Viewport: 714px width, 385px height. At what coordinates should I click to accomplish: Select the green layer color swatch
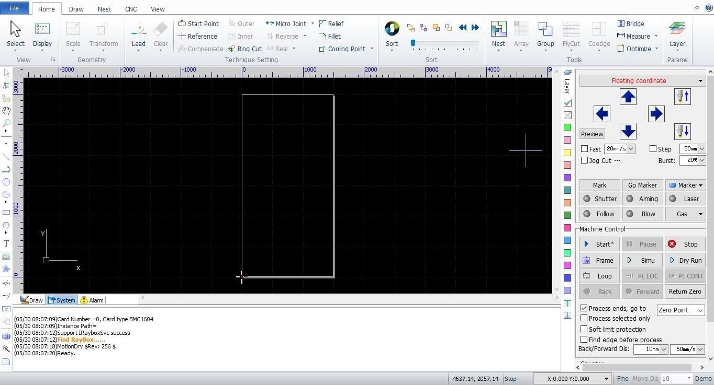tap(567, 127)
